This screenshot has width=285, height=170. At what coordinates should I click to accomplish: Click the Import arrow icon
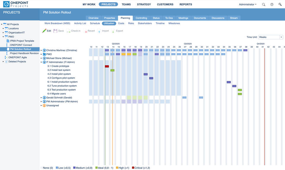pos(99,31)
